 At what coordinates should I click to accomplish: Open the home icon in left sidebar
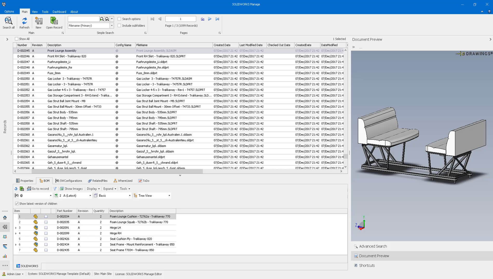pyautogui.click(x=5, y=218)
